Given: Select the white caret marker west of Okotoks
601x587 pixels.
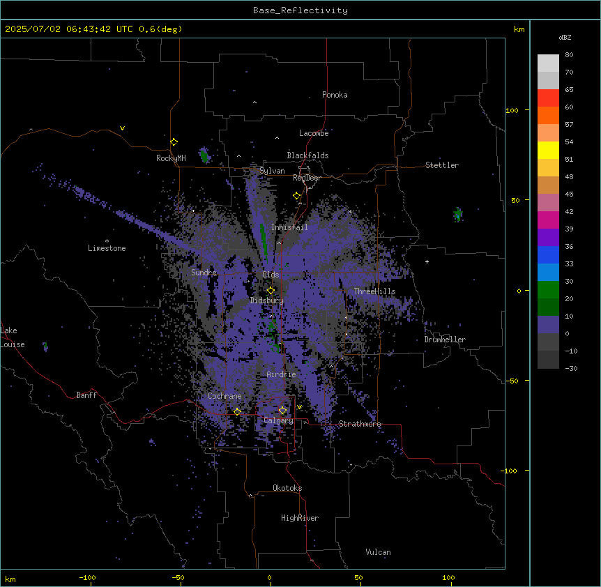Looking at the screenshot, I should [251, 496].
